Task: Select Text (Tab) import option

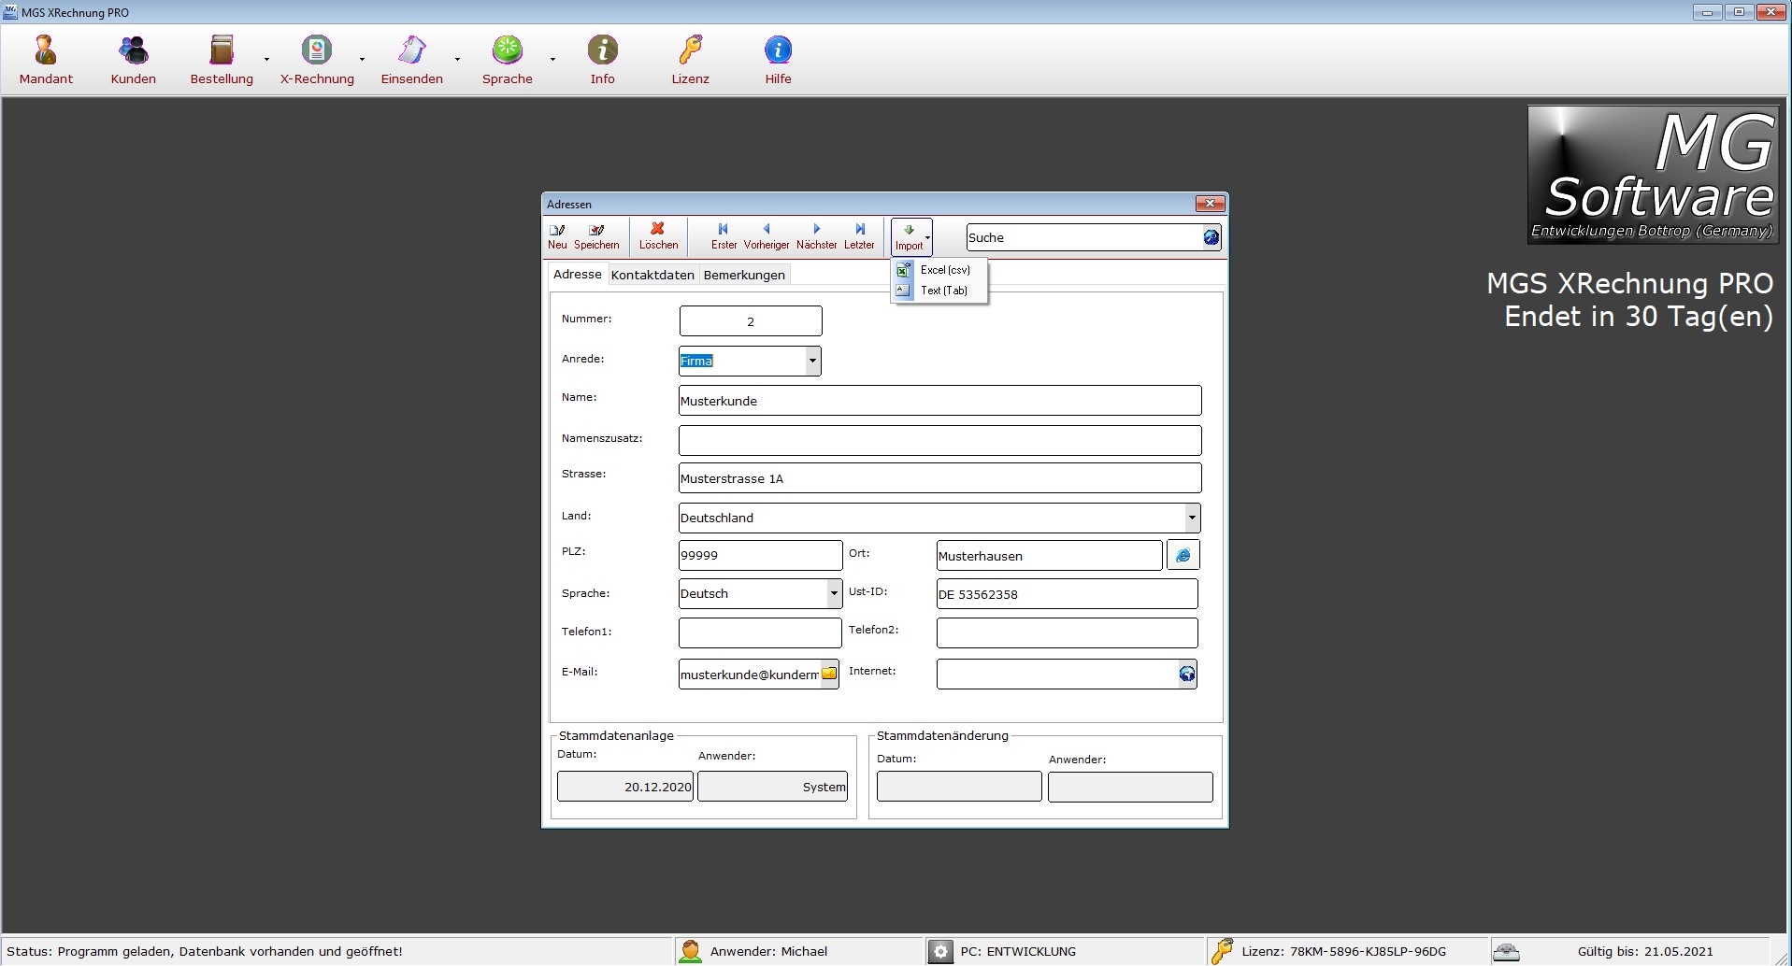Action: click(x=943, y=291)
